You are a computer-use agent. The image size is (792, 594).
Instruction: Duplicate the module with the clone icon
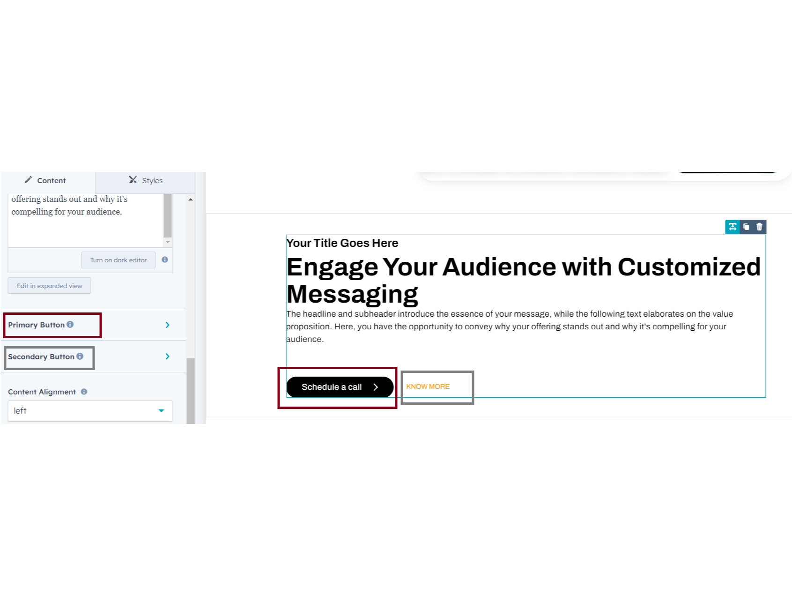(746, 227)
